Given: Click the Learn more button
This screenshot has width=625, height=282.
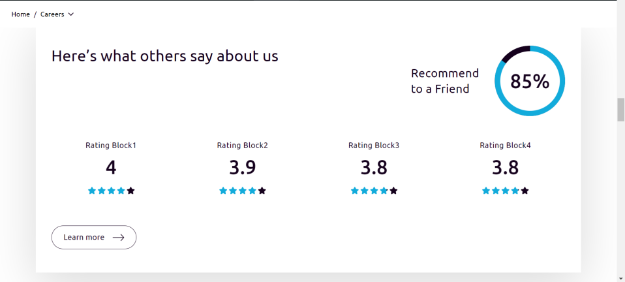Looking at the screenshot, I should [x=93, y=238].
